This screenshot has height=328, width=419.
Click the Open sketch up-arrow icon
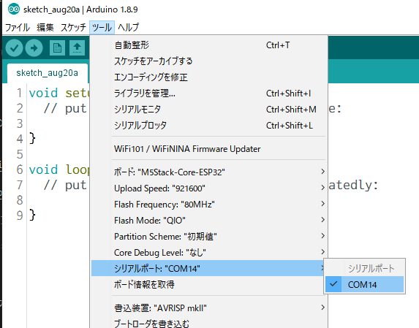coord(78,48)
